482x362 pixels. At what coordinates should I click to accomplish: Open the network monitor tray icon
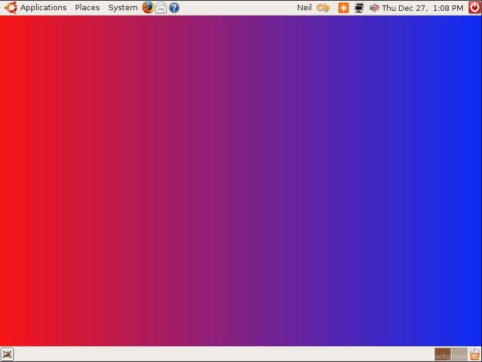click(359, 8)
